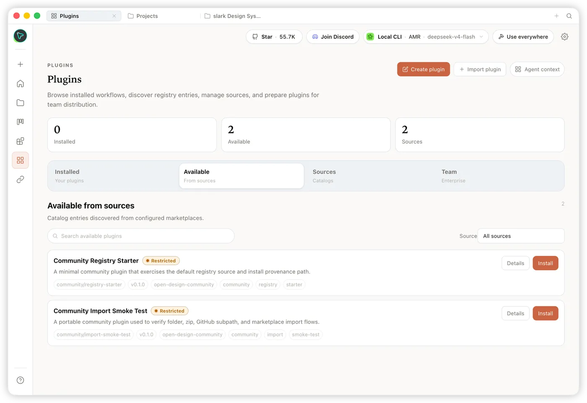Viewport: 587px width, 403px height.
Task: Install Community Import Smoke Test plugin
Action: [545, 314]
